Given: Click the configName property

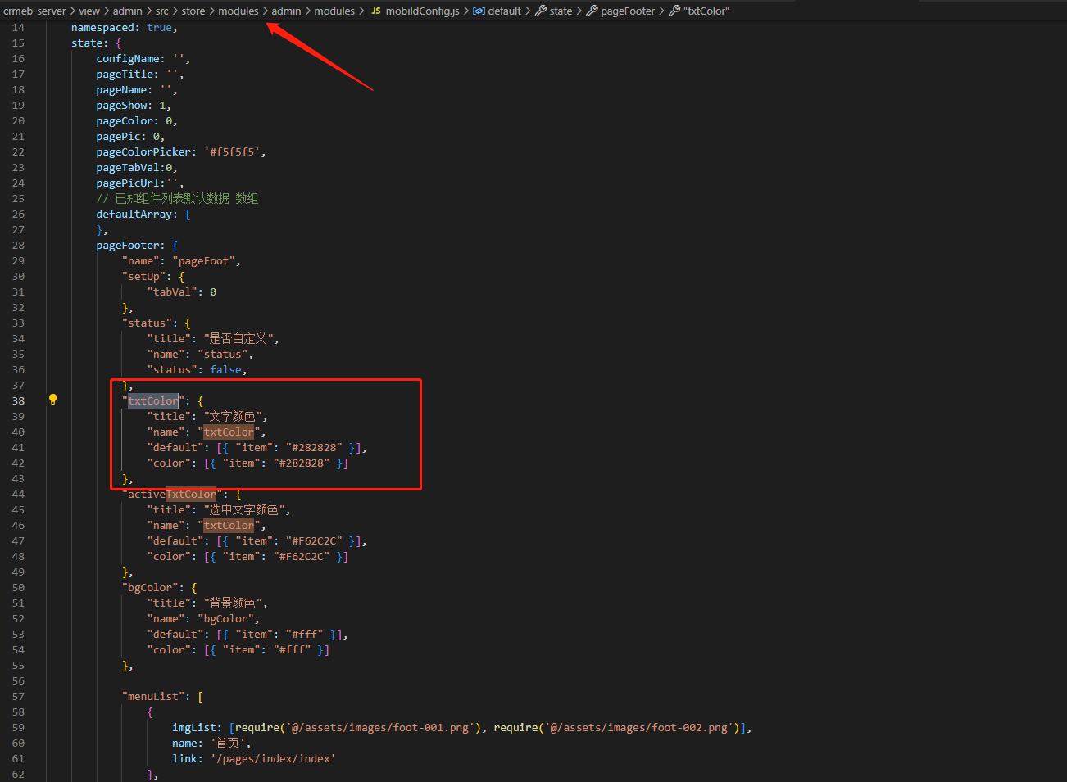Looking at the screenshot, I should pos(128,58).
